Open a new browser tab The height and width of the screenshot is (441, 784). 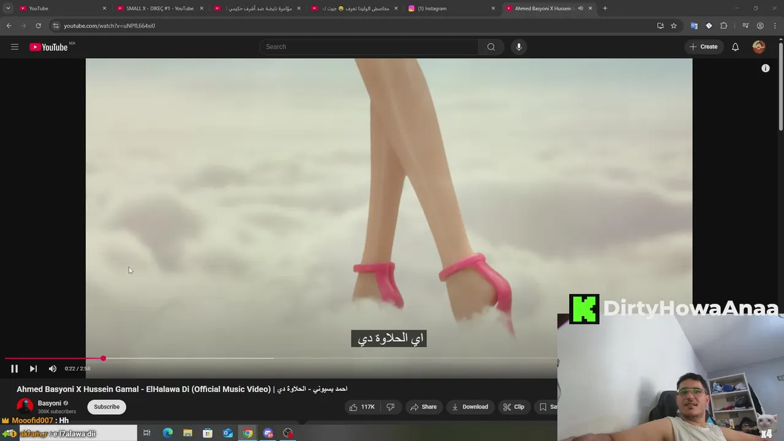605,9
